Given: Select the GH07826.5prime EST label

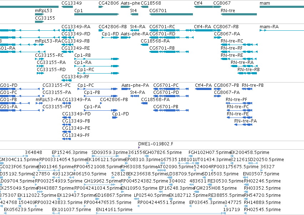Looking at the screenshot, I should tap(163, 152).
